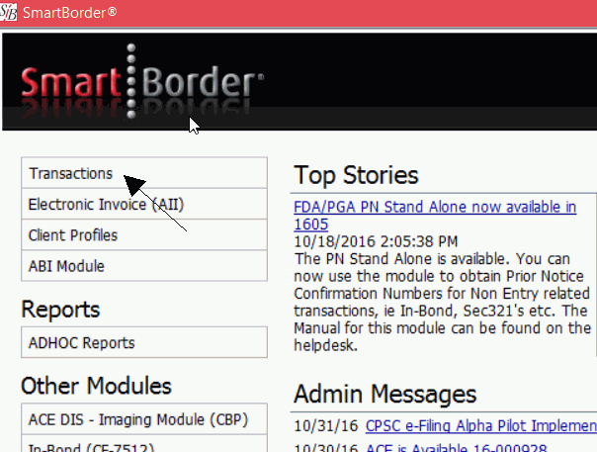This screenshot has width=597, height=452.
Task: Open ADHOC Reports
Action: pos(144,342)
